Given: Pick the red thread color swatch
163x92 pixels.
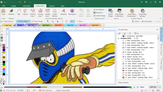Looking at the screenshot, I should [4, 48].
